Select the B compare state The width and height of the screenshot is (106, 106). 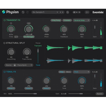79,12
